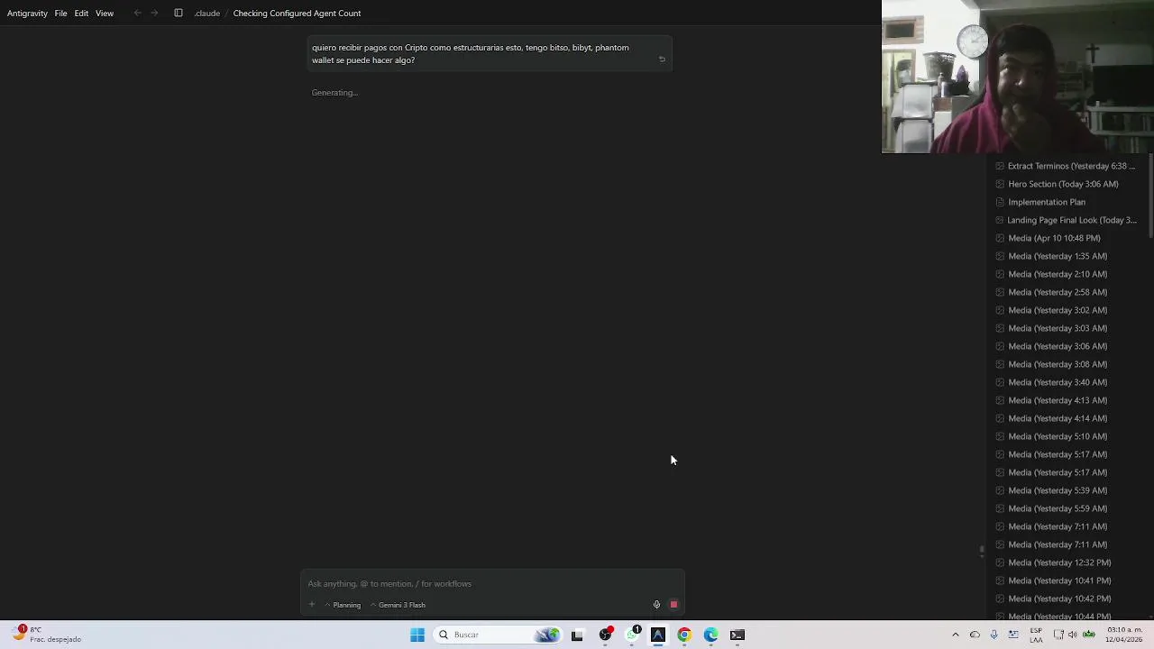This screenshot has height=649, width=1154.
Task: Switch the ESP LAA input language
Action: 1036,635
